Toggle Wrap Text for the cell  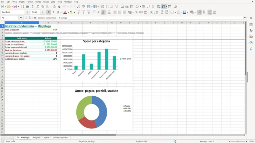(x=109, y=12)
